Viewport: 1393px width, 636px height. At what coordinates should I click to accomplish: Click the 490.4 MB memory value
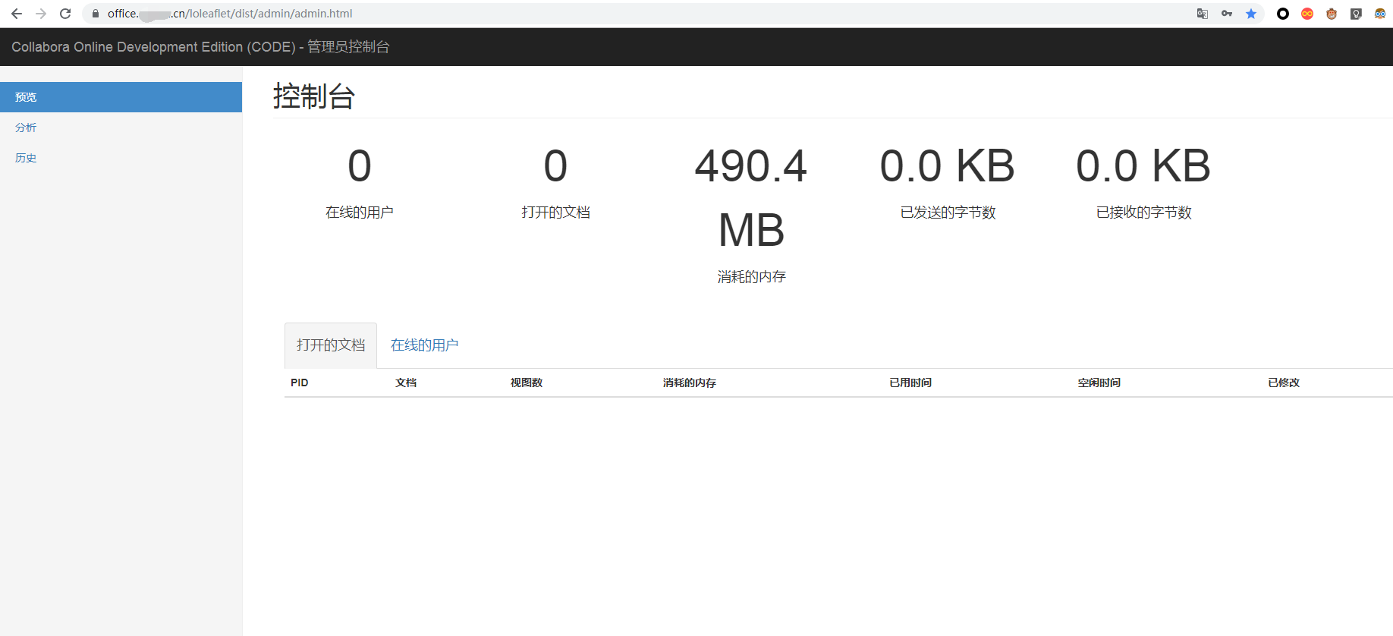[x=751, y=198]
